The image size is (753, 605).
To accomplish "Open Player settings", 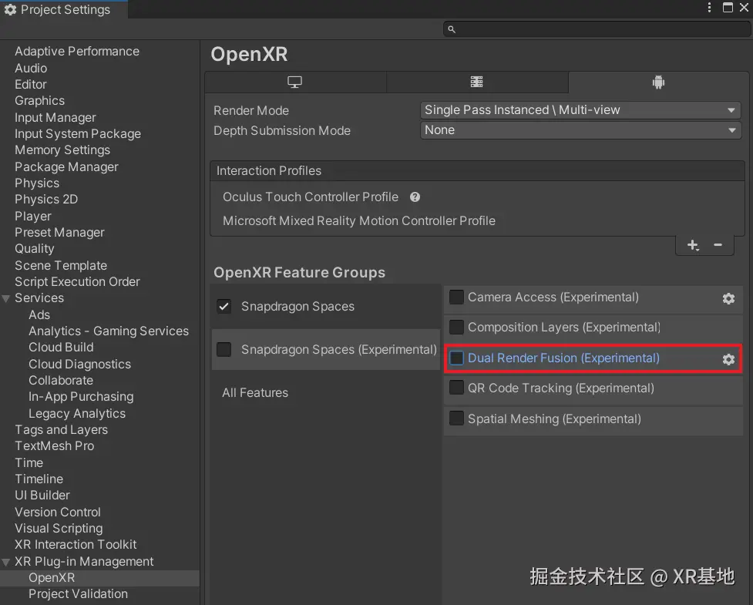I will 32,217.
